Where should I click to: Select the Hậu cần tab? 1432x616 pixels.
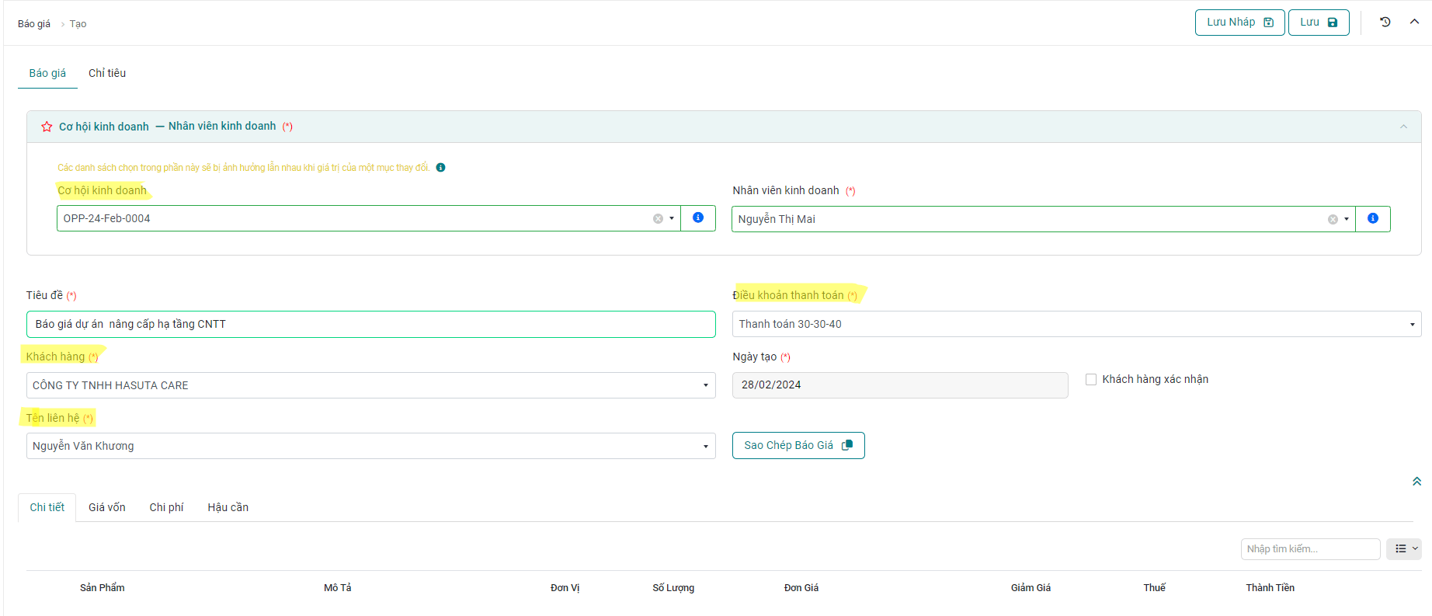point(228,507)
